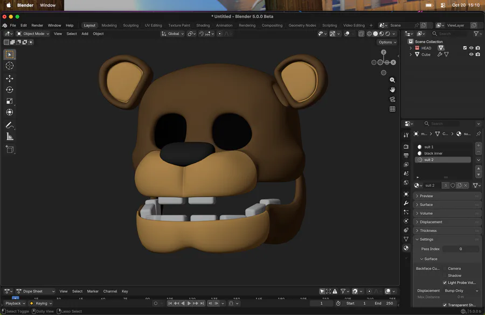Switch perspective/orthographic grid icon
This screenshot has width=485, height=315.
pyautogui.click(x=392, y=109)
